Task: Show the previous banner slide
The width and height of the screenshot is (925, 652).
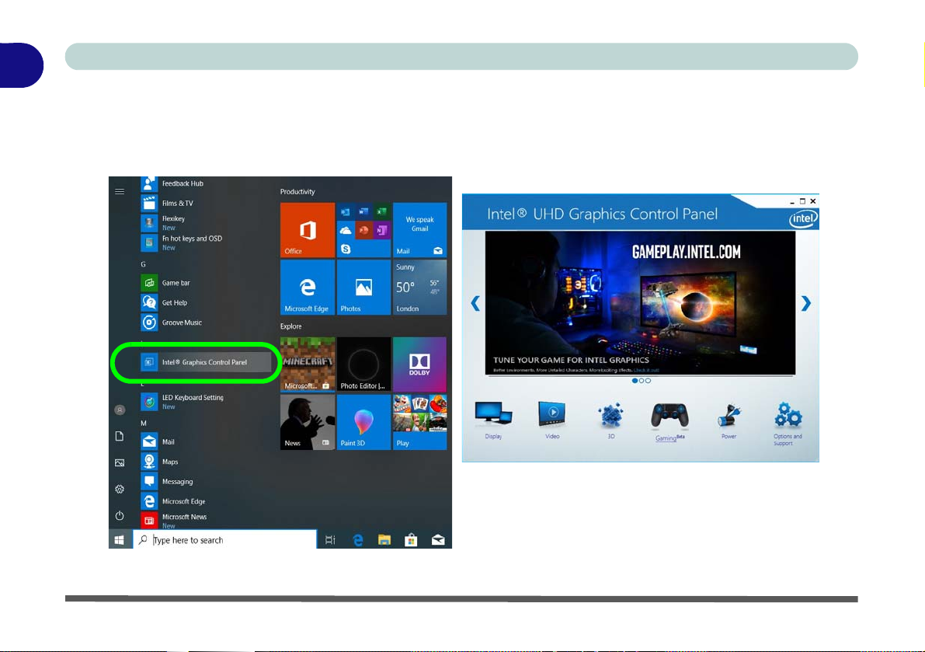Action: [475, 303]
